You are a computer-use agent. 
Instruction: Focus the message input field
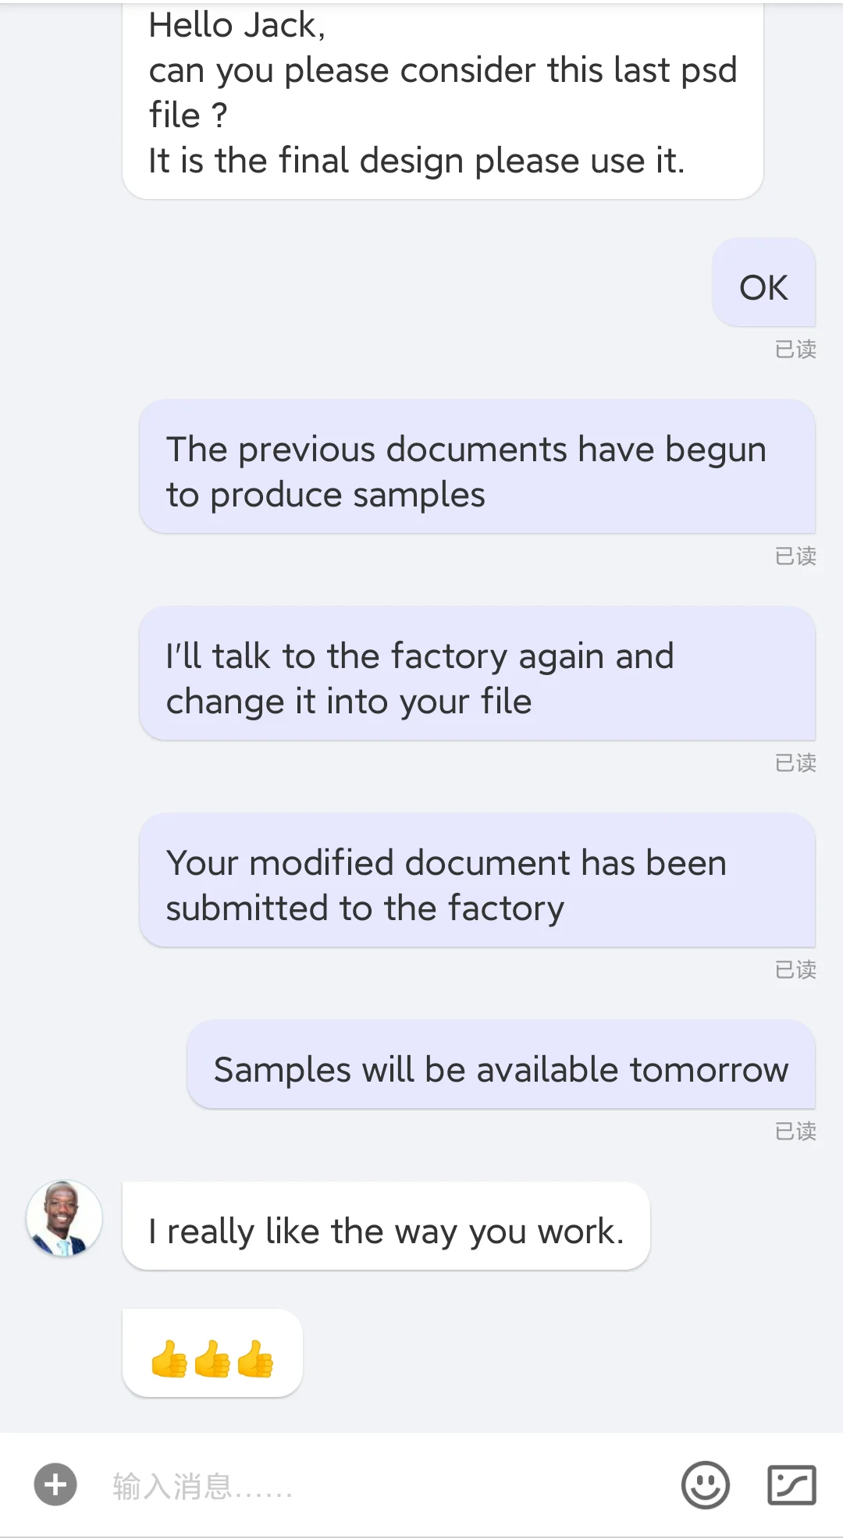coord(375,1486)
